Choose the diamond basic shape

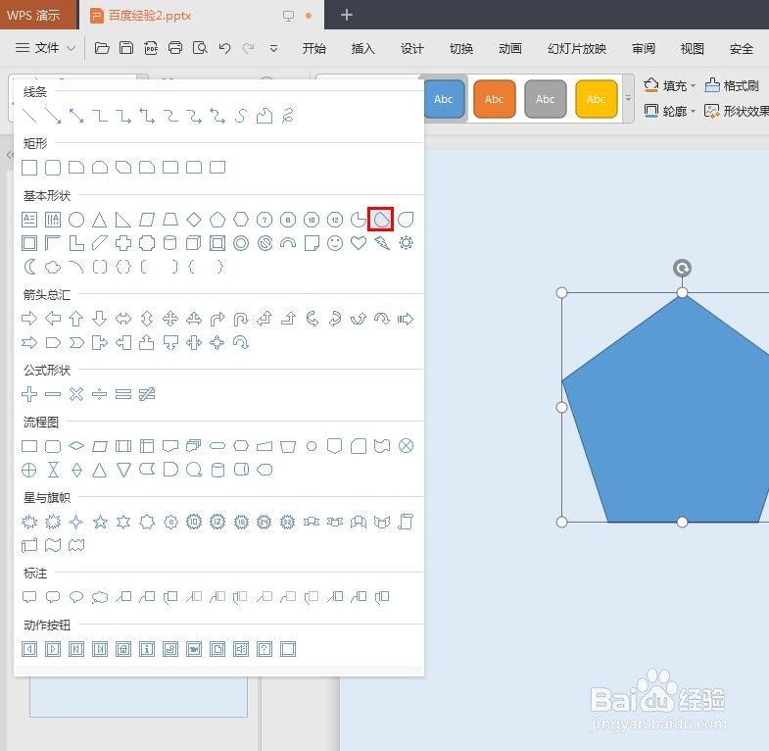point(194,220)
